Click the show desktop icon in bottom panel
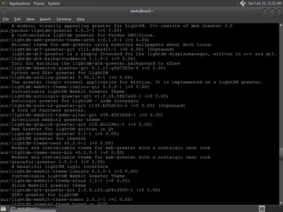 tap(3, 209)
